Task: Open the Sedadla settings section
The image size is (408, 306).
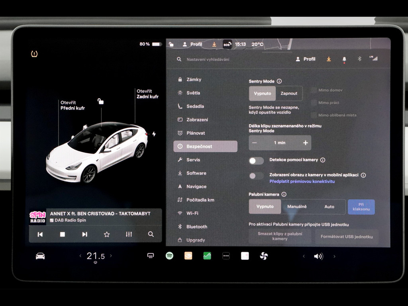Action: point(205,106)
